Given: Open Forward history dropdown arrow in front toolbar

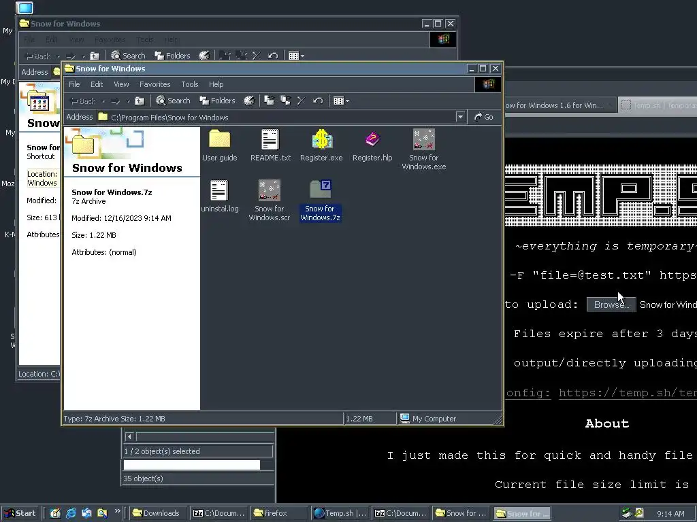Looking at the screenshot, I should click(128, 101).
